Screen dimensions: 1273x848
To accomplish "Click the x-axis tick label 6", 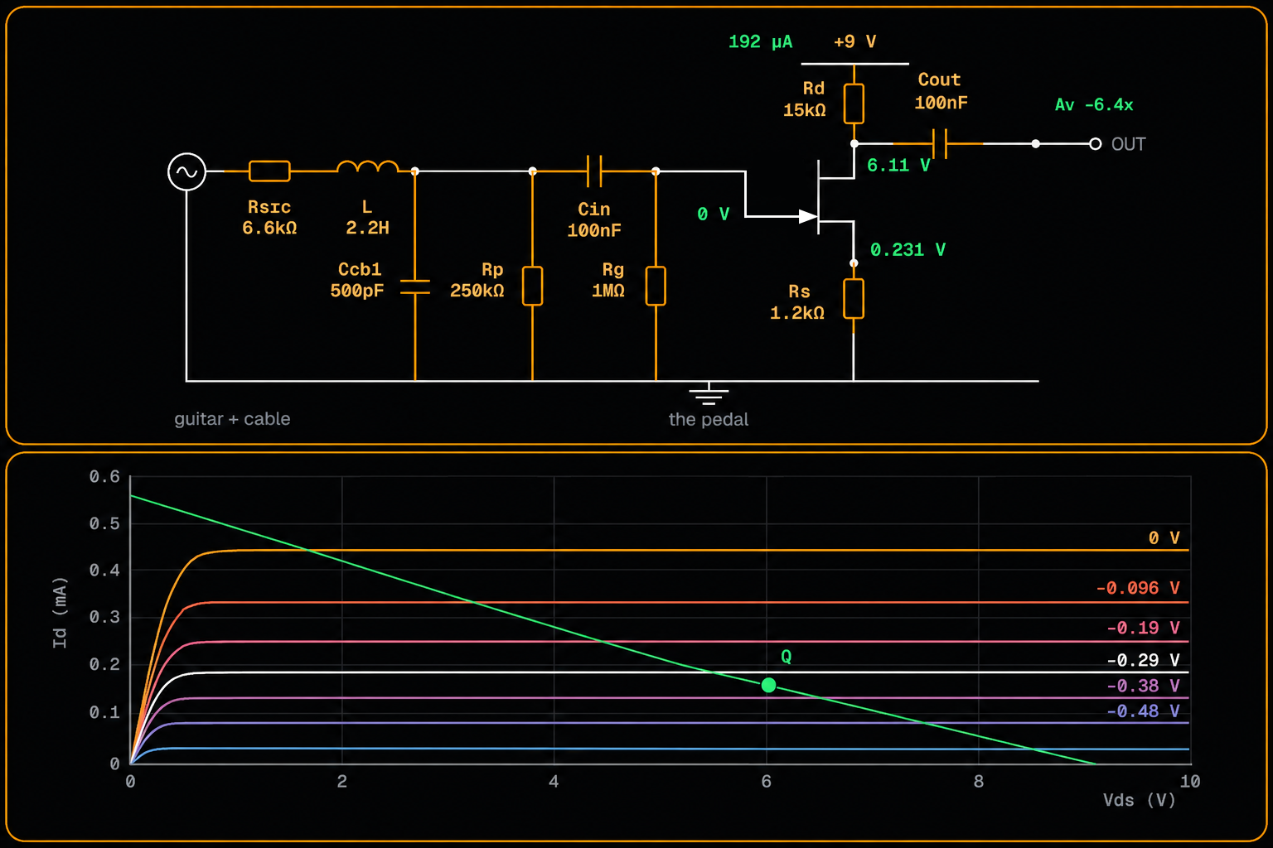I will (x=767, y=782).
